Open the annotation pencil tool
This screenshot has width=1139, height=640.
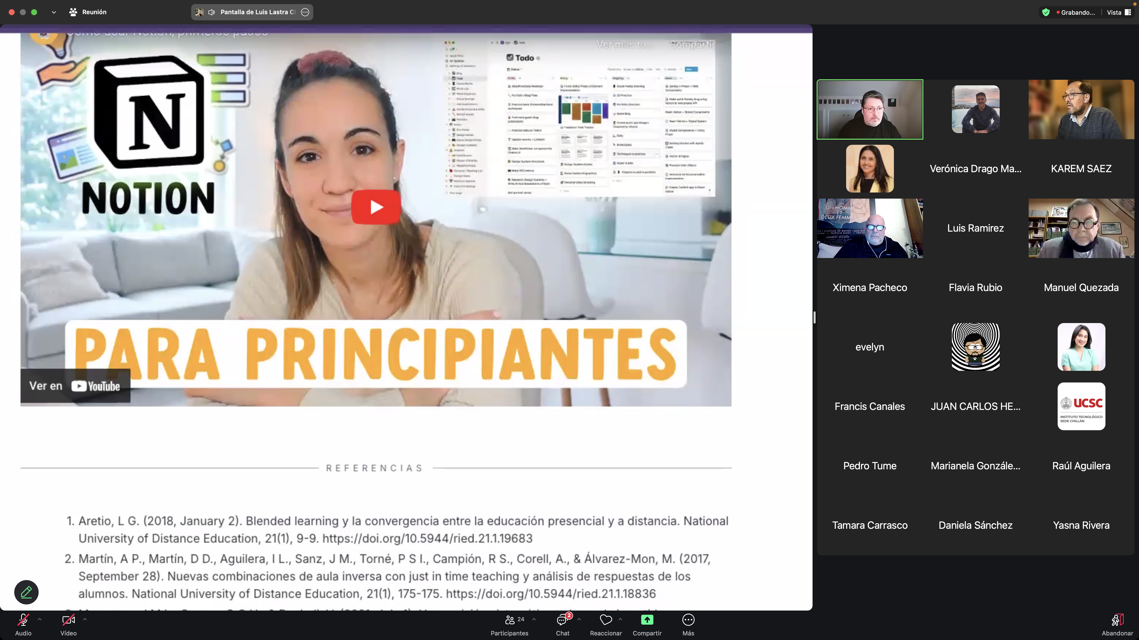pyautogui.click(x=26, y=592)
